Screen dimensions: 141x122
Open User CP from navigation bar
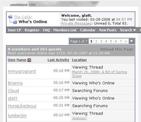click(15, 30)
